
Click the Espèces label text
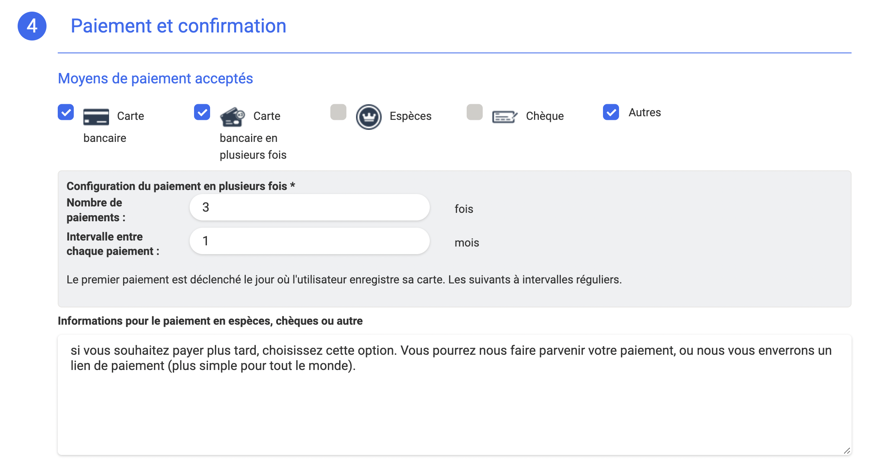click(411, 116)
